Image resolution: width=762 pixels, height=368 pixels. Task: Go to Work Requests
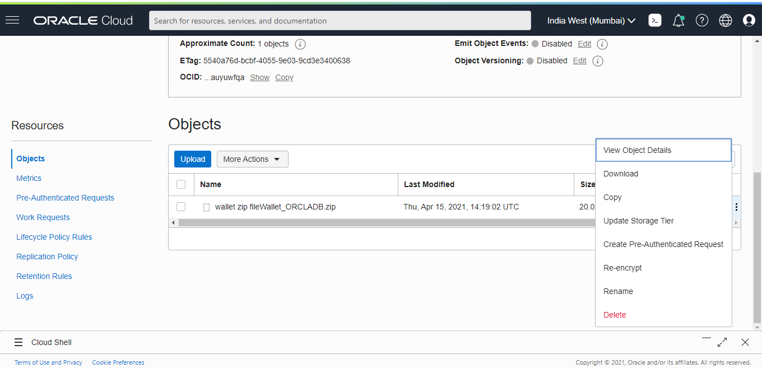click(43, 217)
